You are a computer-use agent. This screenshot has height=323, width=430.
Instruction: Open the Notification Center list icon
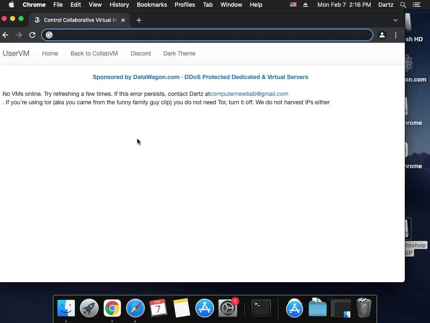(x=417, y=5)
